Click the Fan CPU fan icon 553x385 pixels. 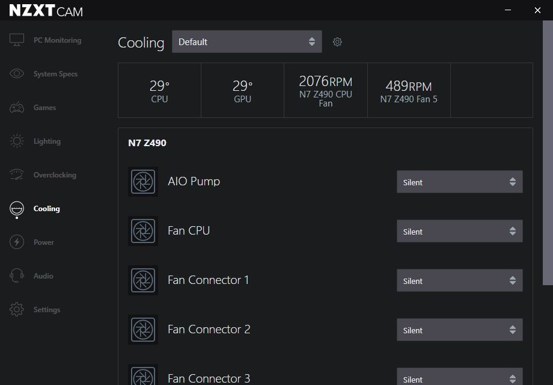(x=143, y=231)
